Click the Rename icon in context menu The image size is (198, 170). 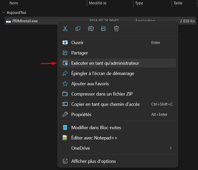click(91, 29)
